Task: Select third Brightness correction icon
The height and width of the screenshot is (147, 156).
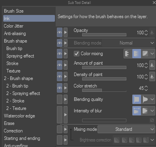Action: pos(132,140)
